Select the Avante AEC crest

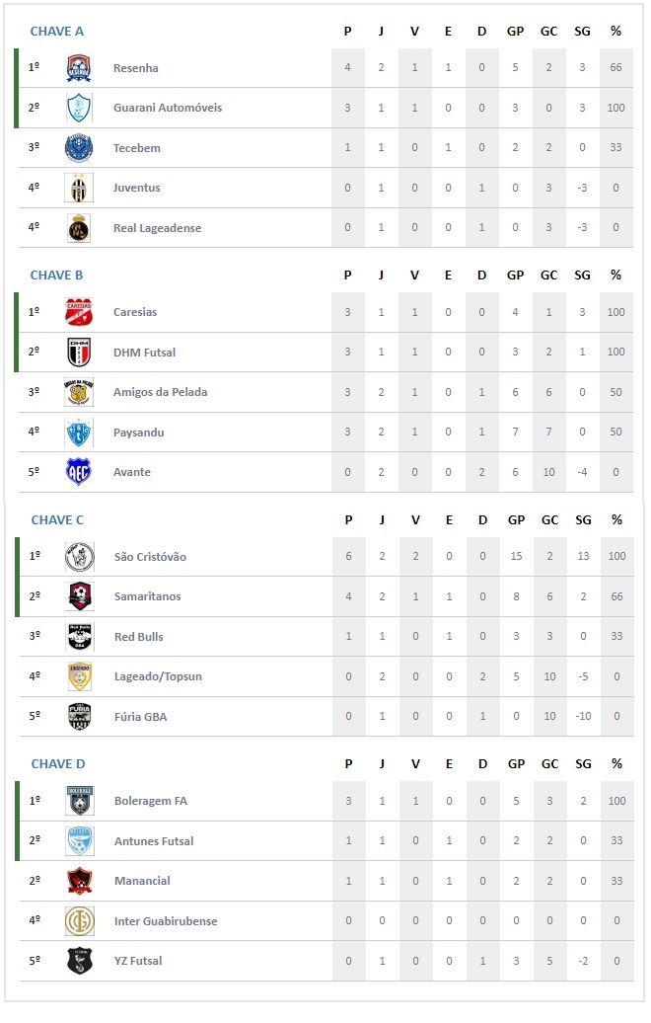coord(79,472)
